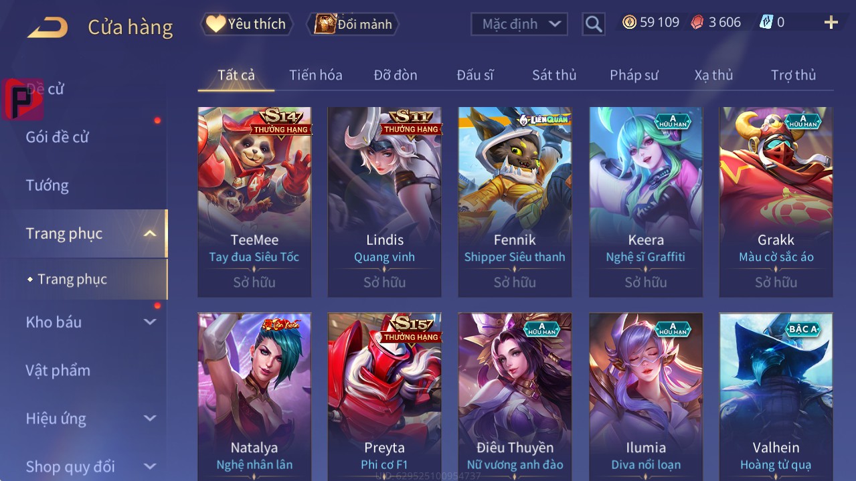Collapse the Trang phục sidebar section
Screen dimensions: 856x481
tap(150, 233)
